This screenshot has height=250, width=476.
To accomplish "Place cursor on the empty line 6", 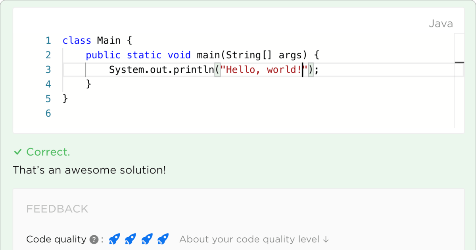I will tap(258, 113).
